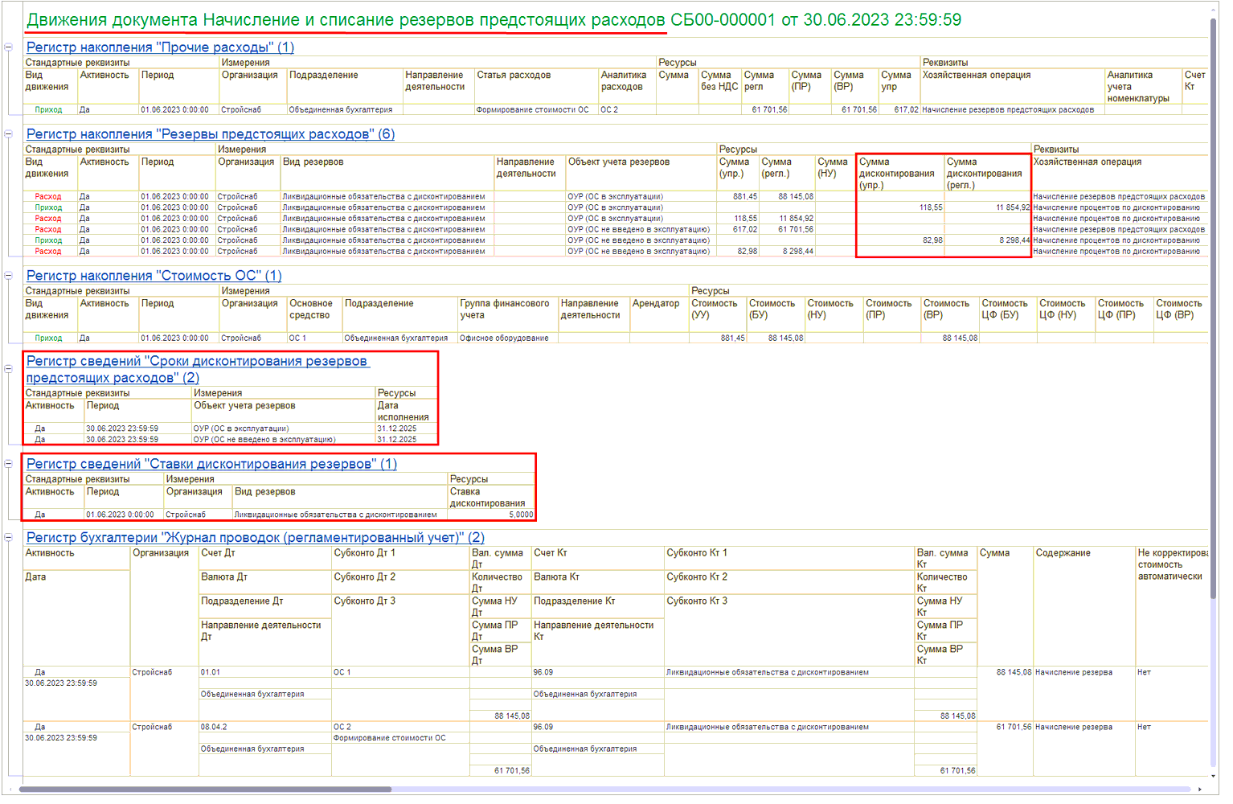Select the "Сумма дисконтирования (регл.)" column header
This screenshot has height=804, width=1233.
(985, 173)
